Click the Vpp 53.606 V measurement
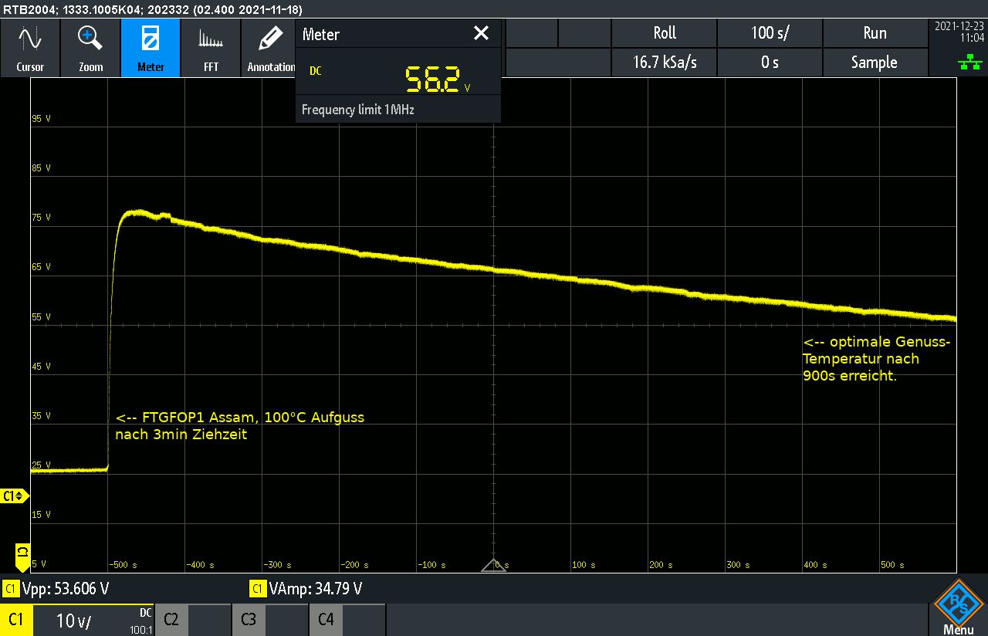 (x=56, y=589)
